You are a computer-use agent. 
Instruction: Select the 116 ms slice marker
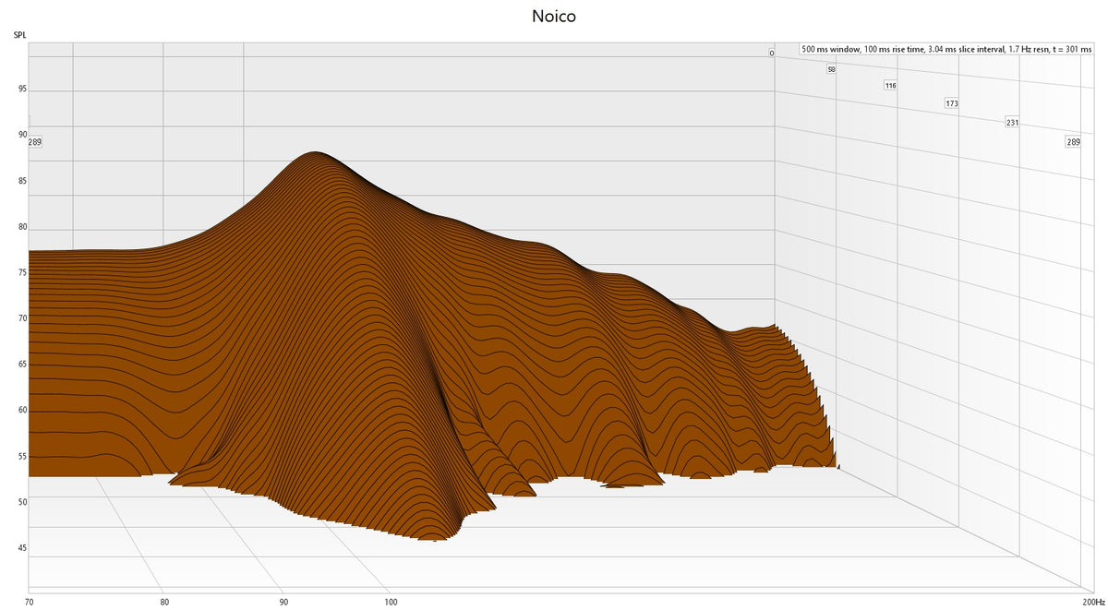pyautogui.click(x=890, y=84)
